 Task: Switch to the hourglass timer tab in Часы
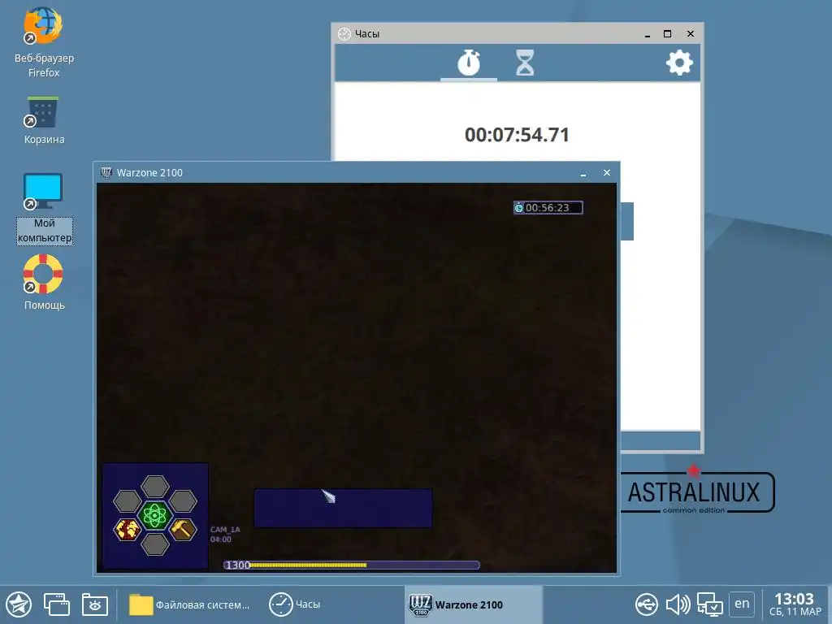pos(525,63)
